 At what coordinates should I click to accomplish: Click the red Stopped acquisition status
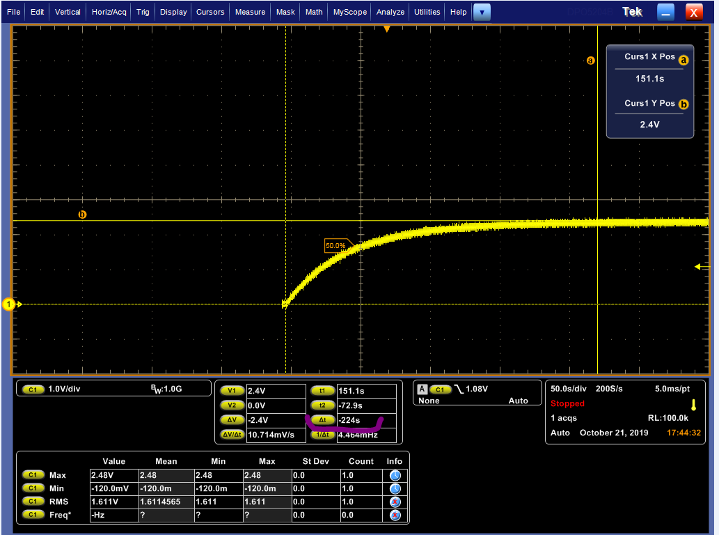click(567, 403)
